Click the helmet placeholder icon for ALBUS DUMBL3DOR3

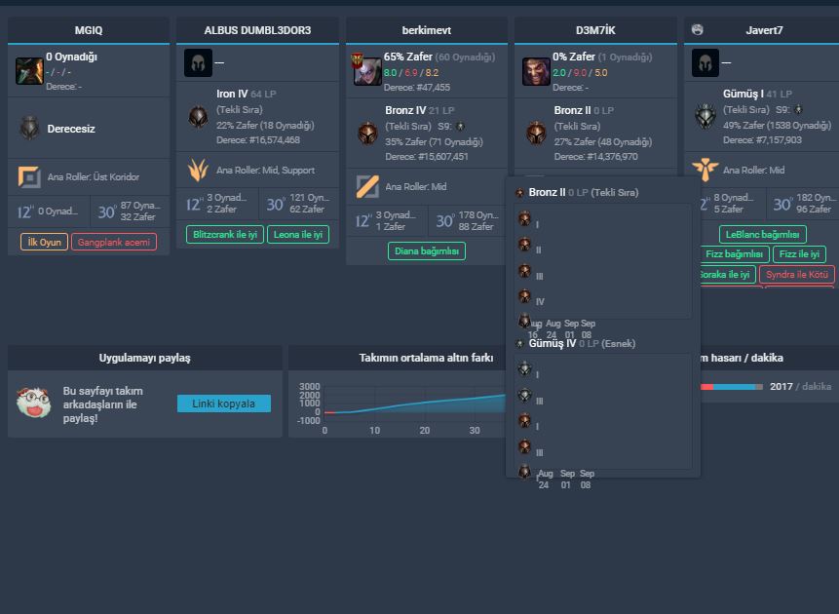198,62
